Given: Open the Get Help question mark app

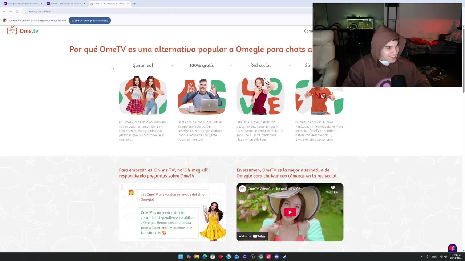Looking at the screenshot, I should 229,257.
